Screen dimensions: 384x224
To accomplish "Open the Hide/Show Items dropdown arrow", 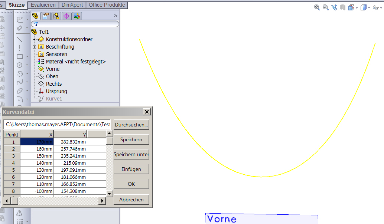I will (381, 8).
